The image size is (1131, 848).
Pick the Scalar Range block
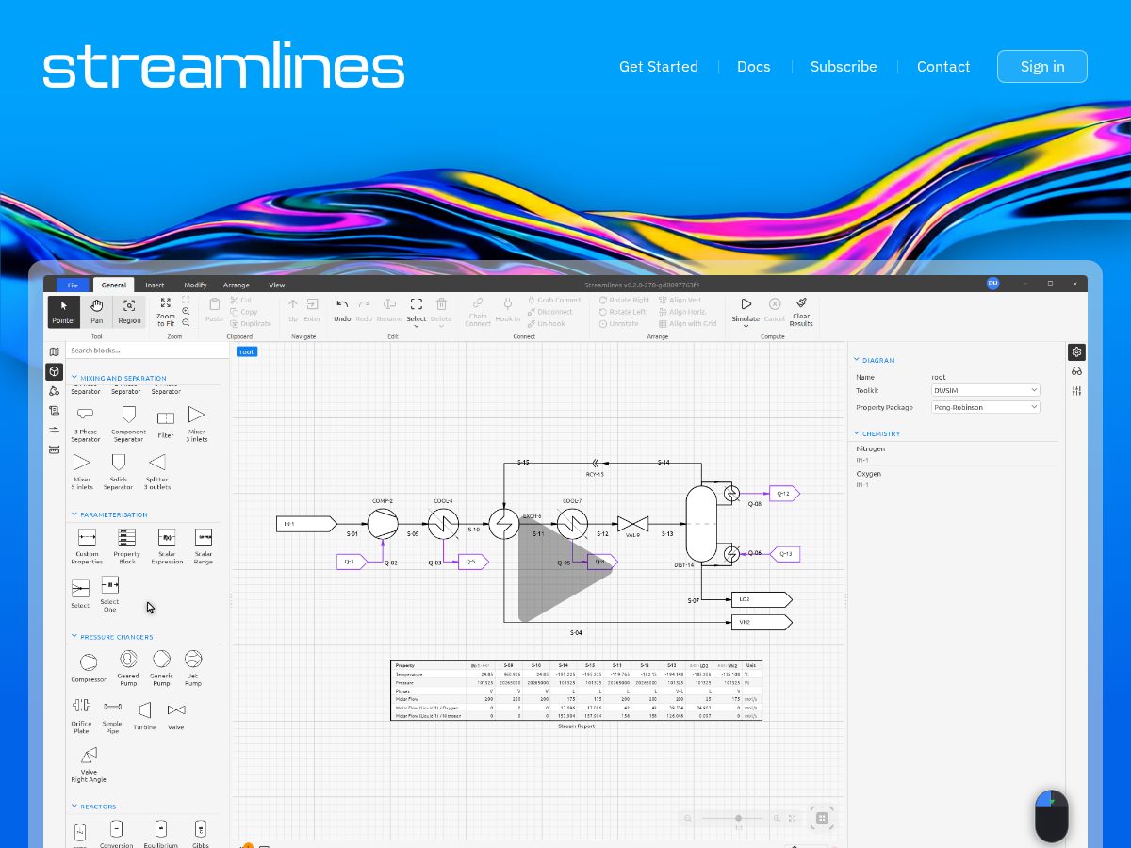(x=204, y=546)
